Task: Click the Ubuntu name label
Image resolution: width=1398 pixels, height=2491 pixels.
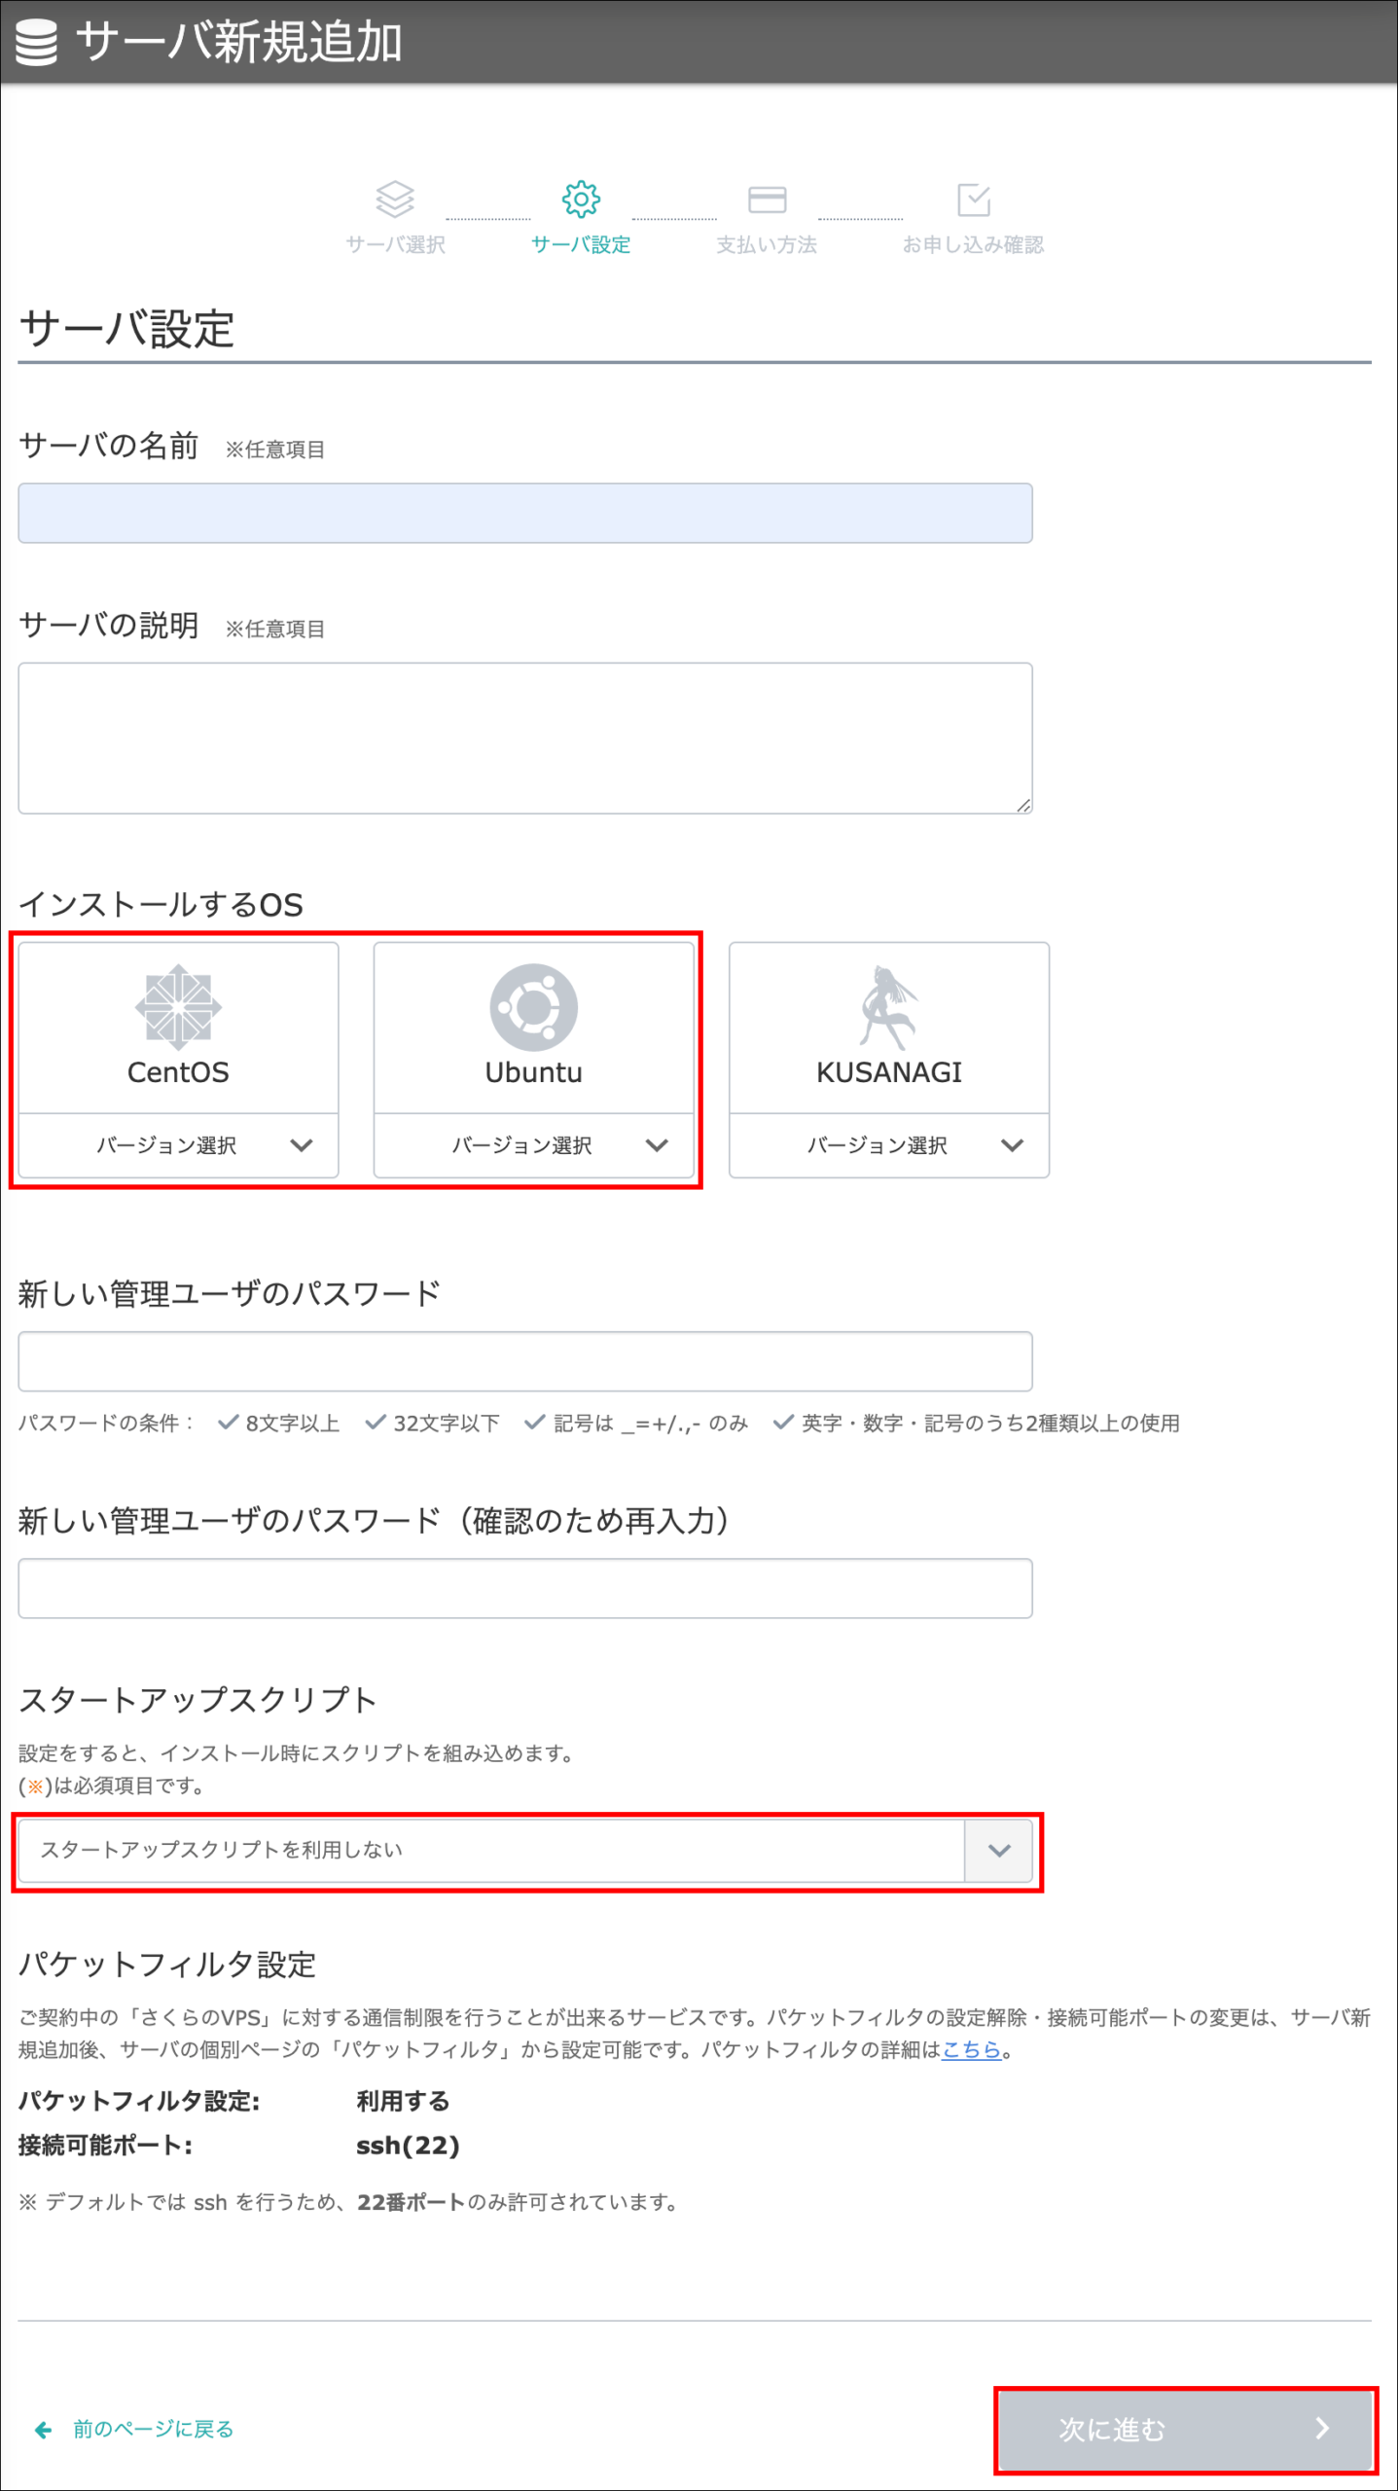Action: point(533,1072)
